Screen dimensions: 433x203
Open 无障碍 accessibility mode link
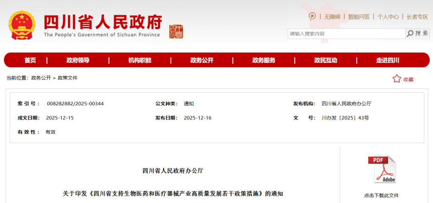tap(332, 17)
